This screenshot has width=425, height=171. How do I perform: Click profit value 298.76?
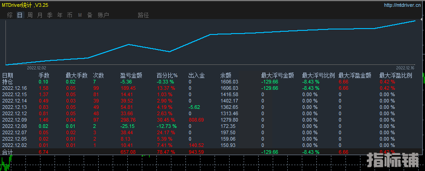[128, 120]
